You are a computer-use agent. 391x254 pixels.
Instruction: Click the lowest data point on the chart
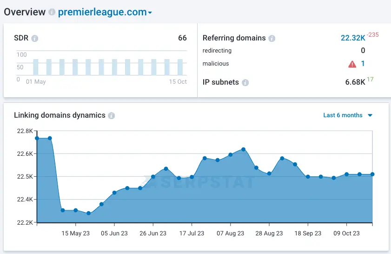coord(89,214)
